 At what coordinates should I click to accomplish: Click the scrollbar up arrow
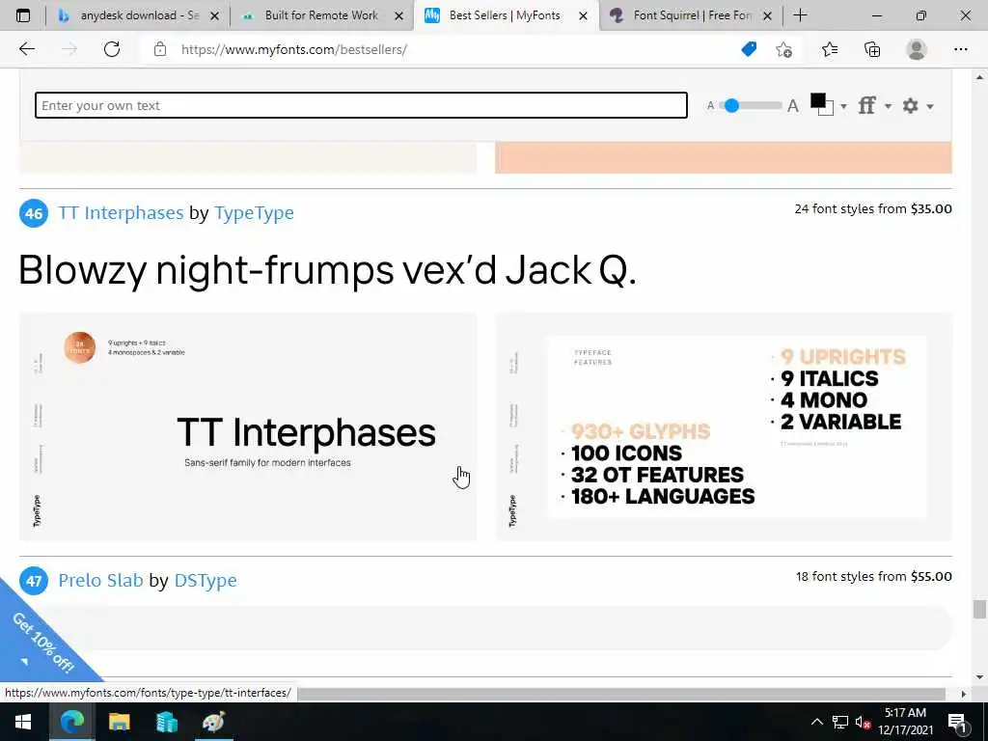[x=978, y=77]
